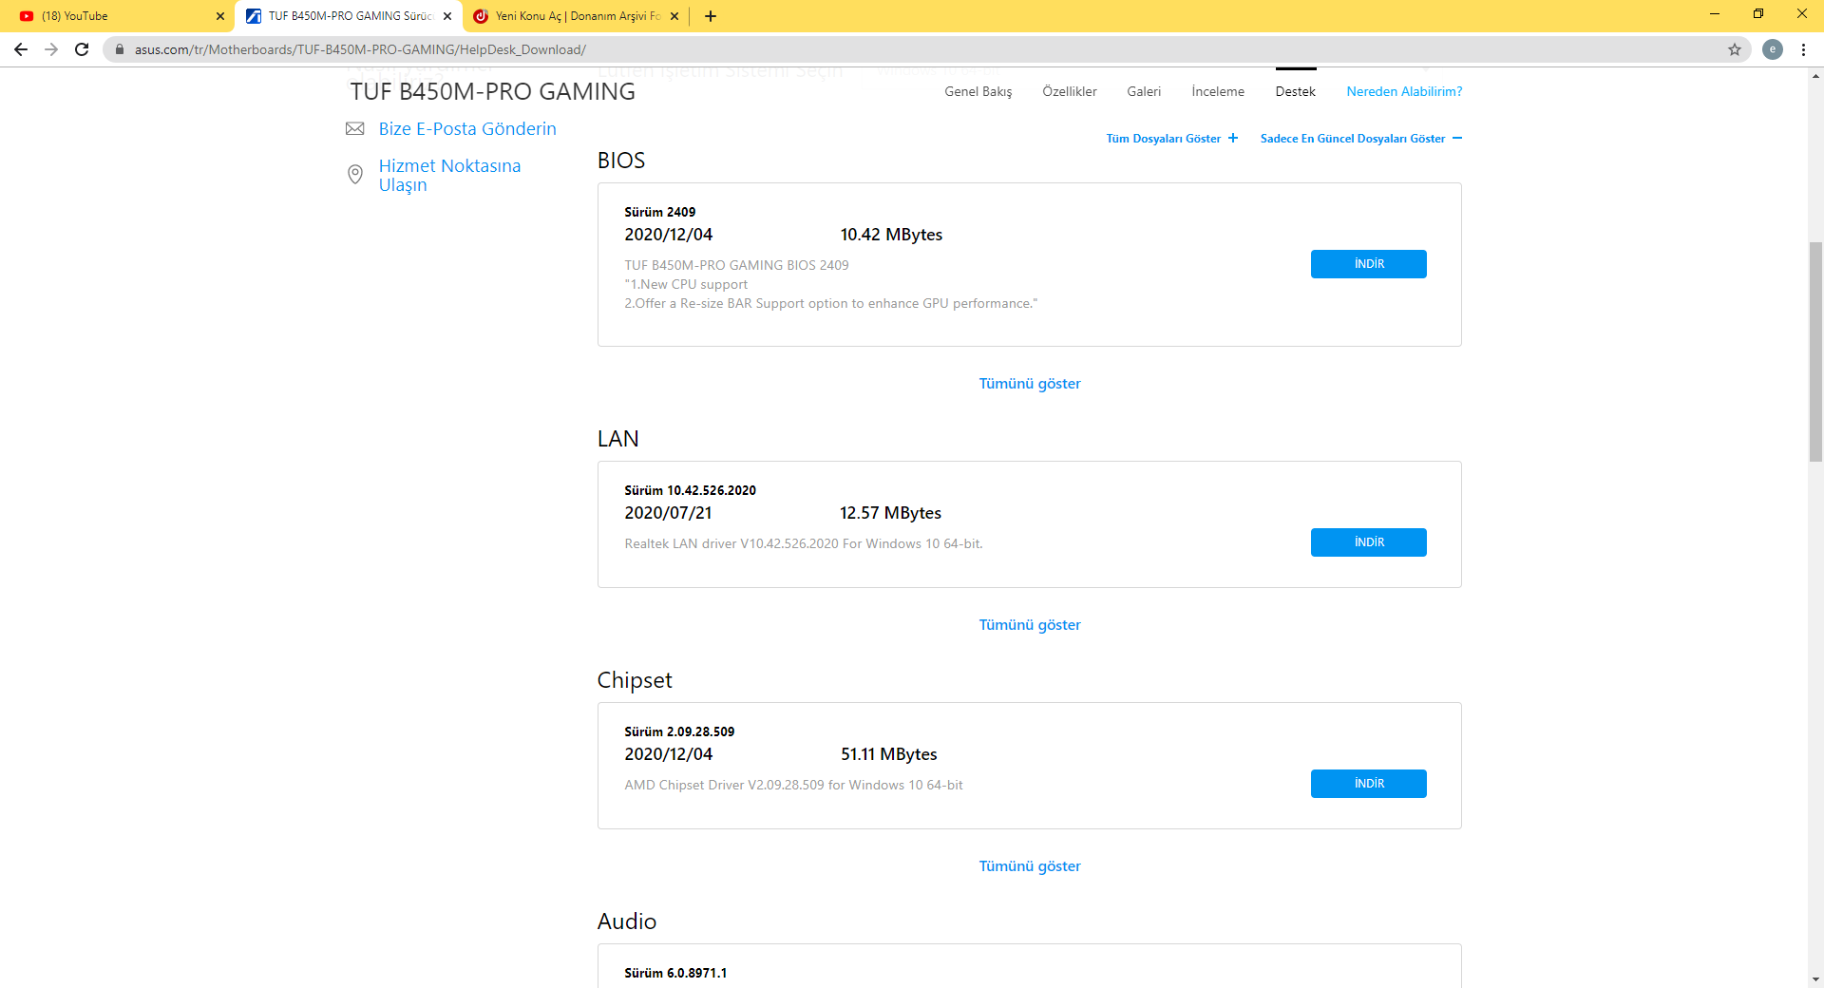Open the Galeri tab
This screenshot has width=1824, height=988.
[x=1144, y=91]
